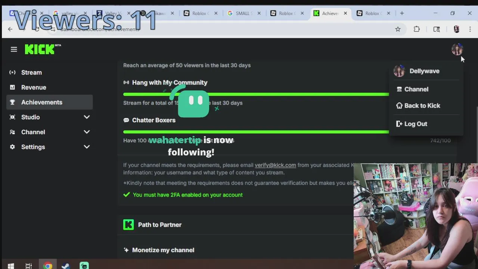478x269 pixels.
Task: Click the Studio sidebar item
Action: click(30, 117)
